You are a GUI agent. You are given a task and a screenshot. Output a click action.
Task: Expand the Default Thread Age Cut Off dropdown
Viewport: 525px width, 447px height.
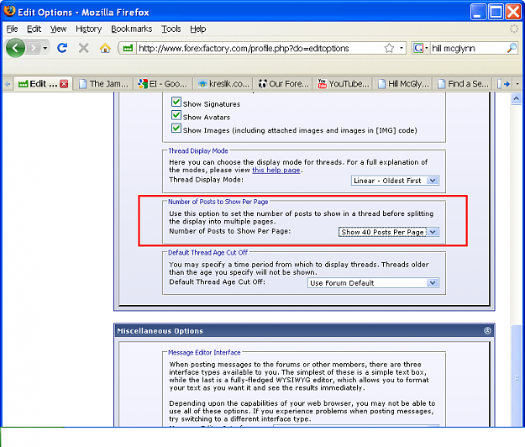point(373,283)
